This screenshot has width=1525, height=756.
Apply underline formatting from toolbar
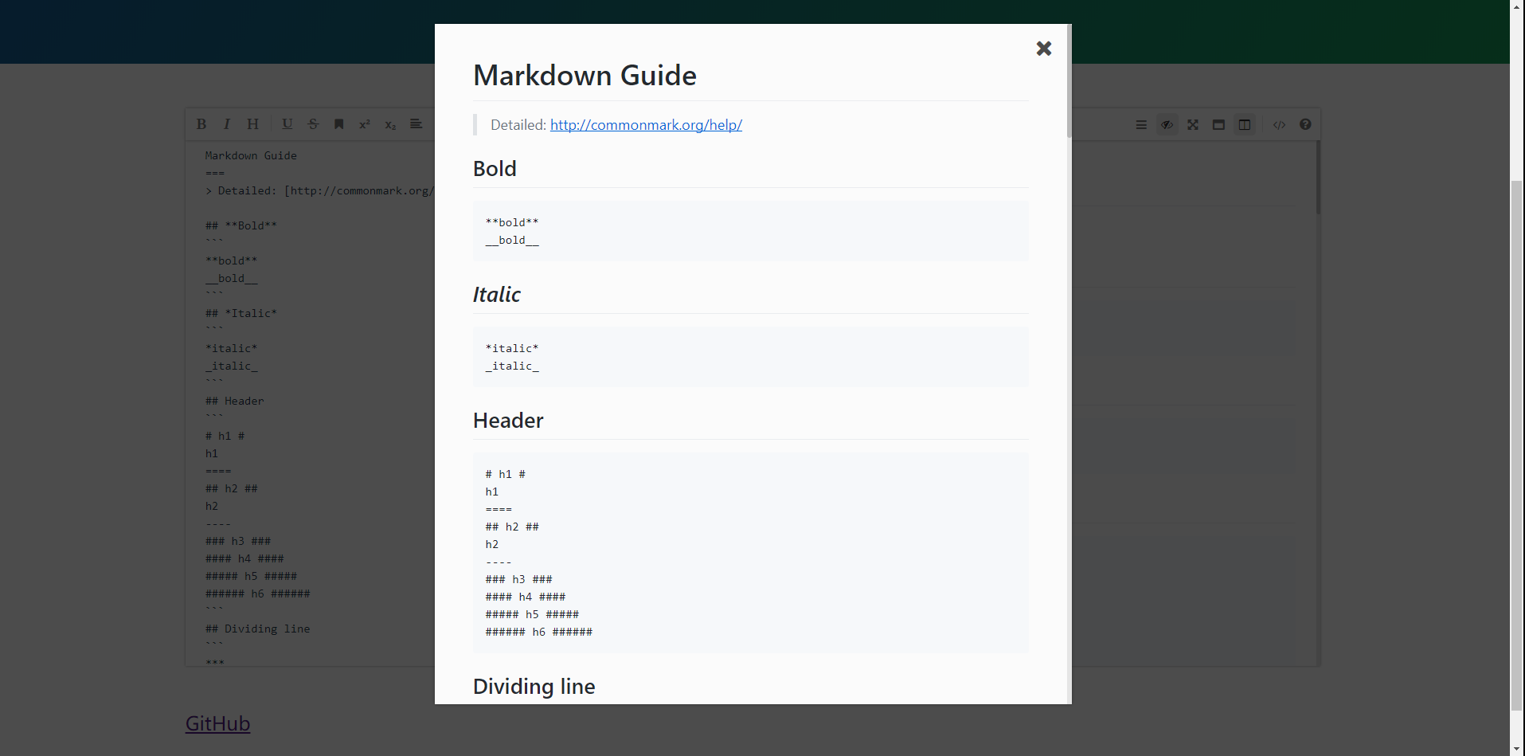(287, 124)
